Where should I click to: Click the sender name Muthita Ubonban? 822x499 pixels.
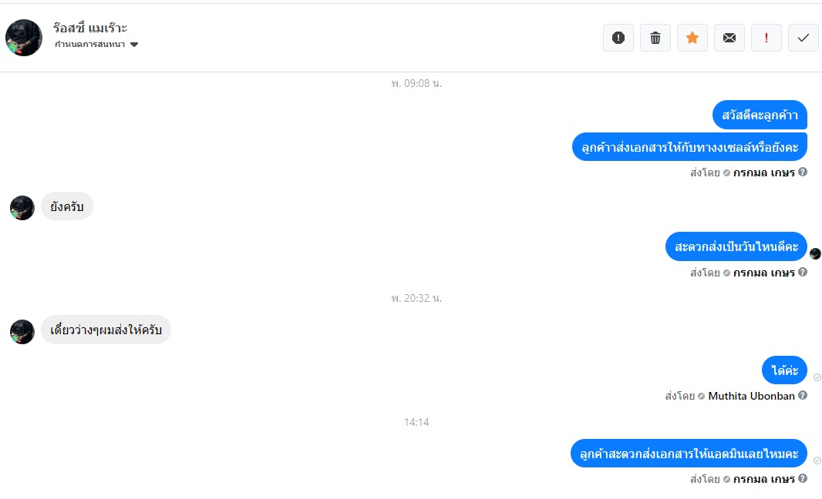(751, 396)
